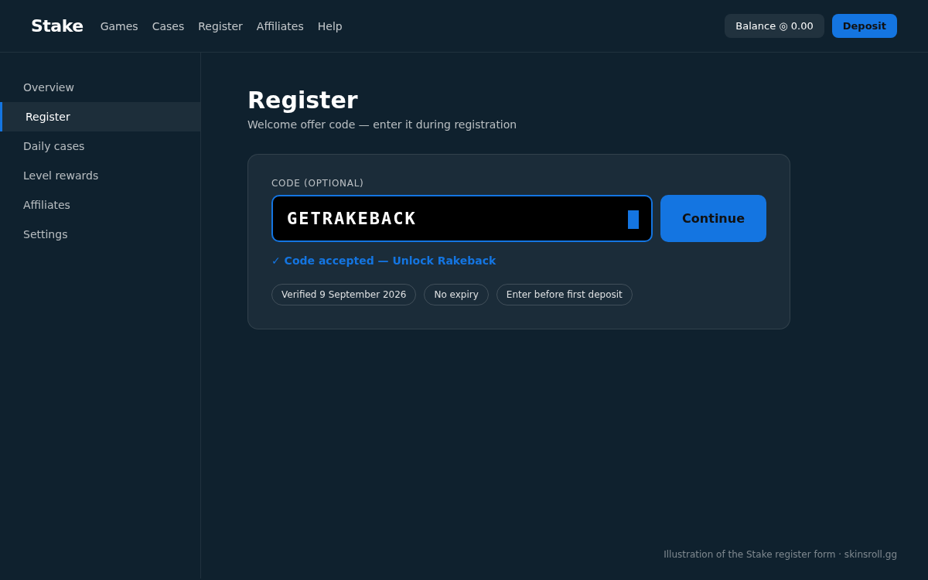Open Register in the top navigation
The image size is (928, 580).
coord(220,26)
